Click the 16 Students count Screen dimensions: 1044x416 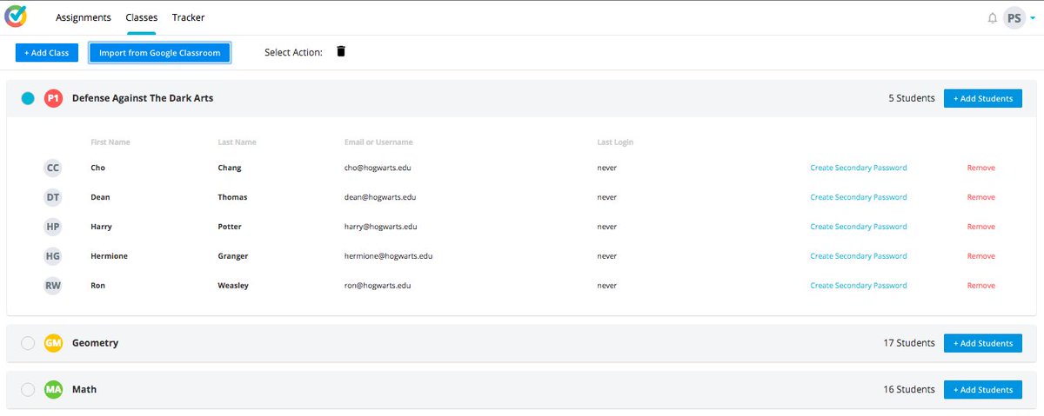(909, 390)
